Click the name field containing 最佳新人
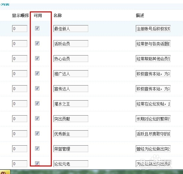 71,29
